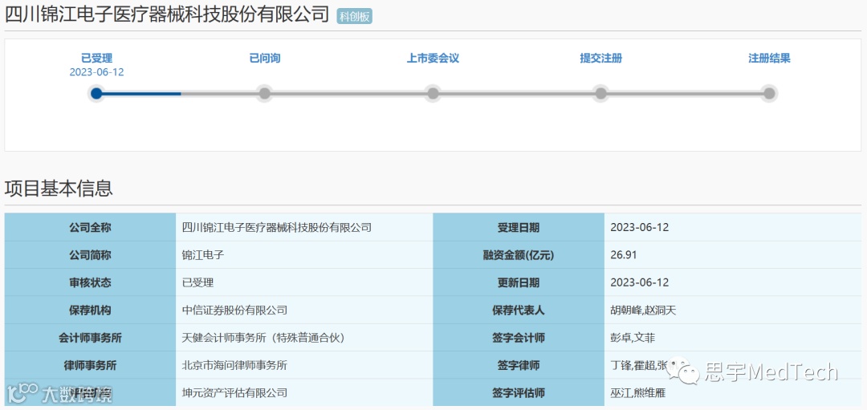
Task: Click 彭卓,文菲 signing accountants value
Action: [x=633, y=338]
